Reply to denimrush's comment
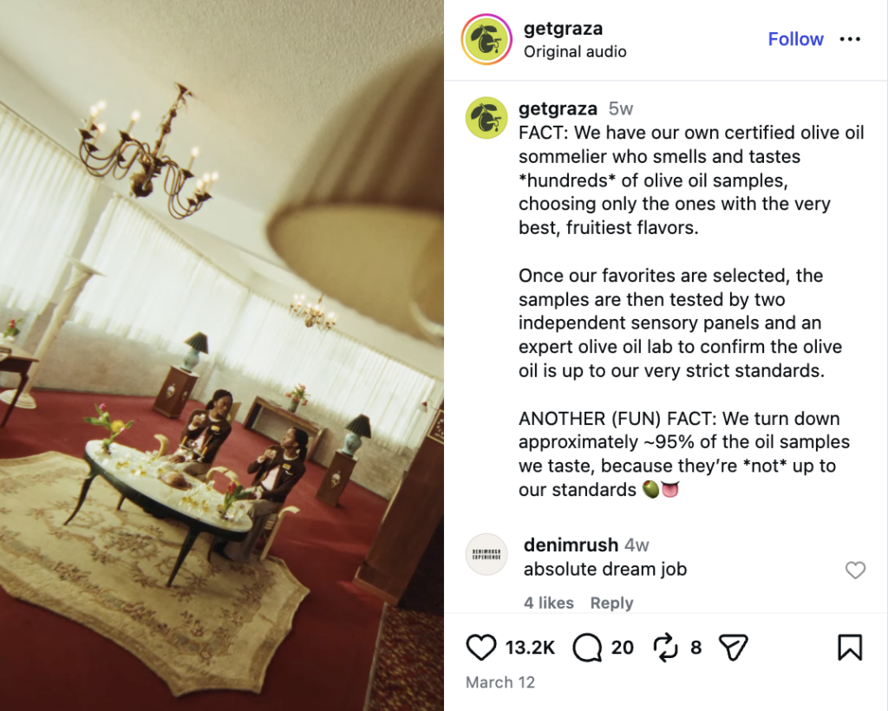 [611, 603]
